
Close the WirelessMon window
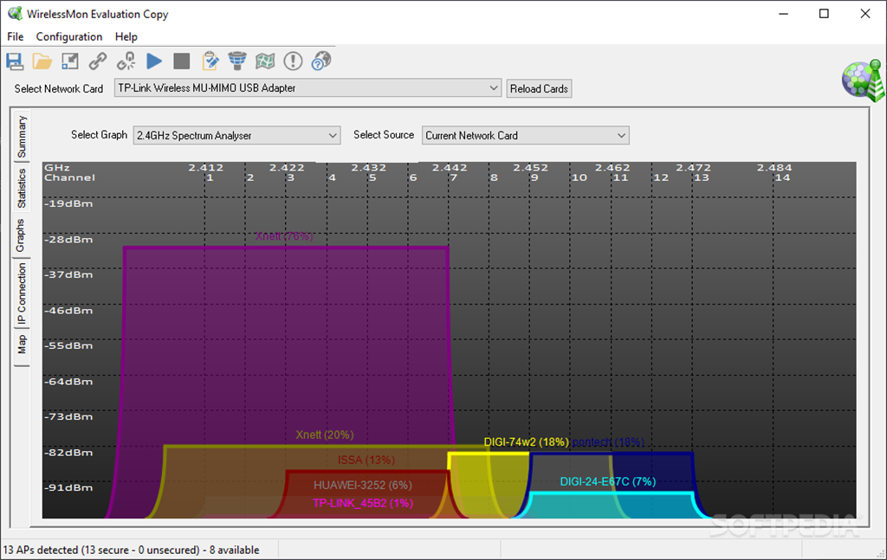tap(865, 14)
